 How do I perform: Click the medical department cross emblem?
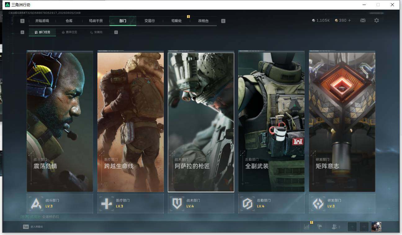point(106,203)
